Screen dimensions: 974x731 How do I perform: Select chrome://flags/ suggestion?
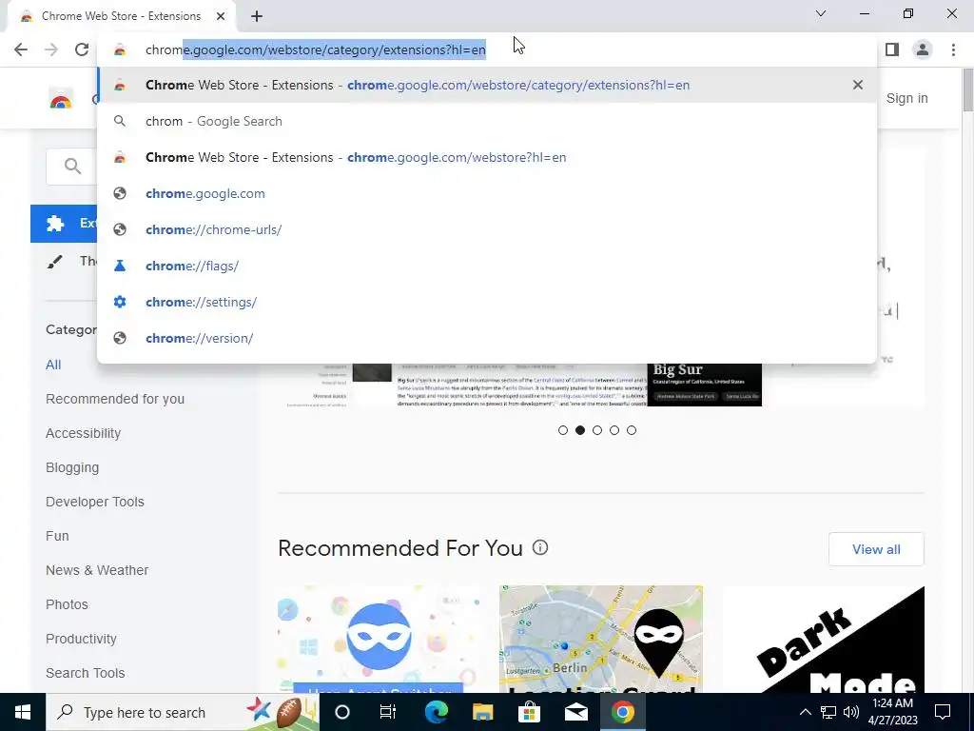click(x=487, y=266)
